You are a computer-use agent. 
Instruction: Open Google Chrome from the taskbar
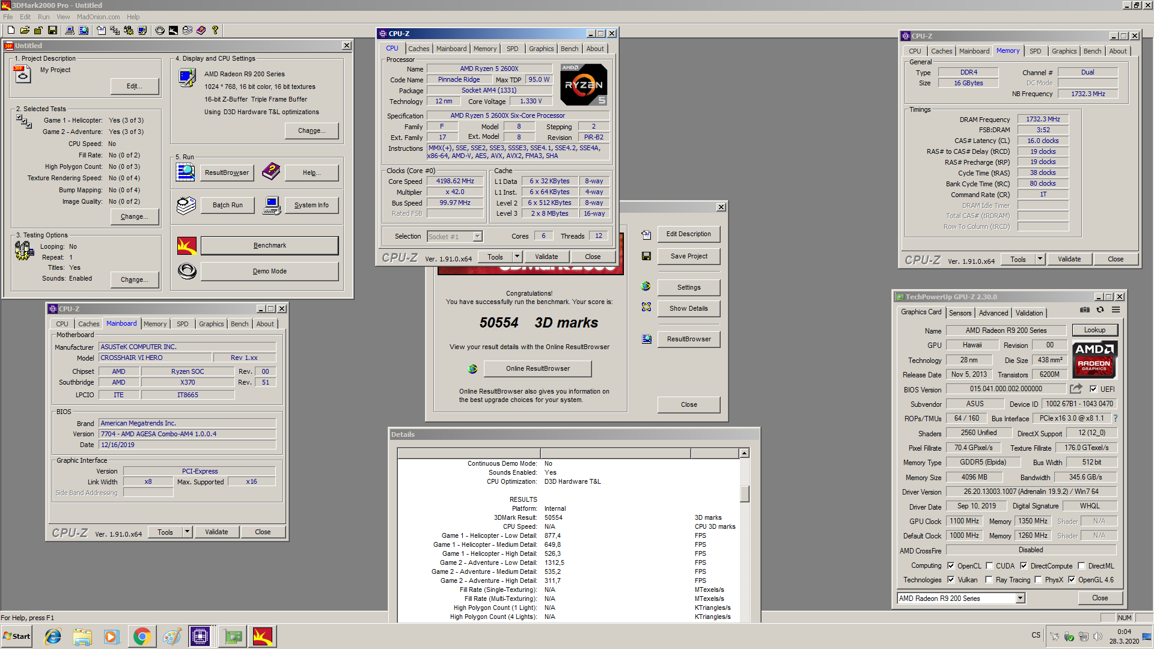pyautogui.click(x=142, y=636)
